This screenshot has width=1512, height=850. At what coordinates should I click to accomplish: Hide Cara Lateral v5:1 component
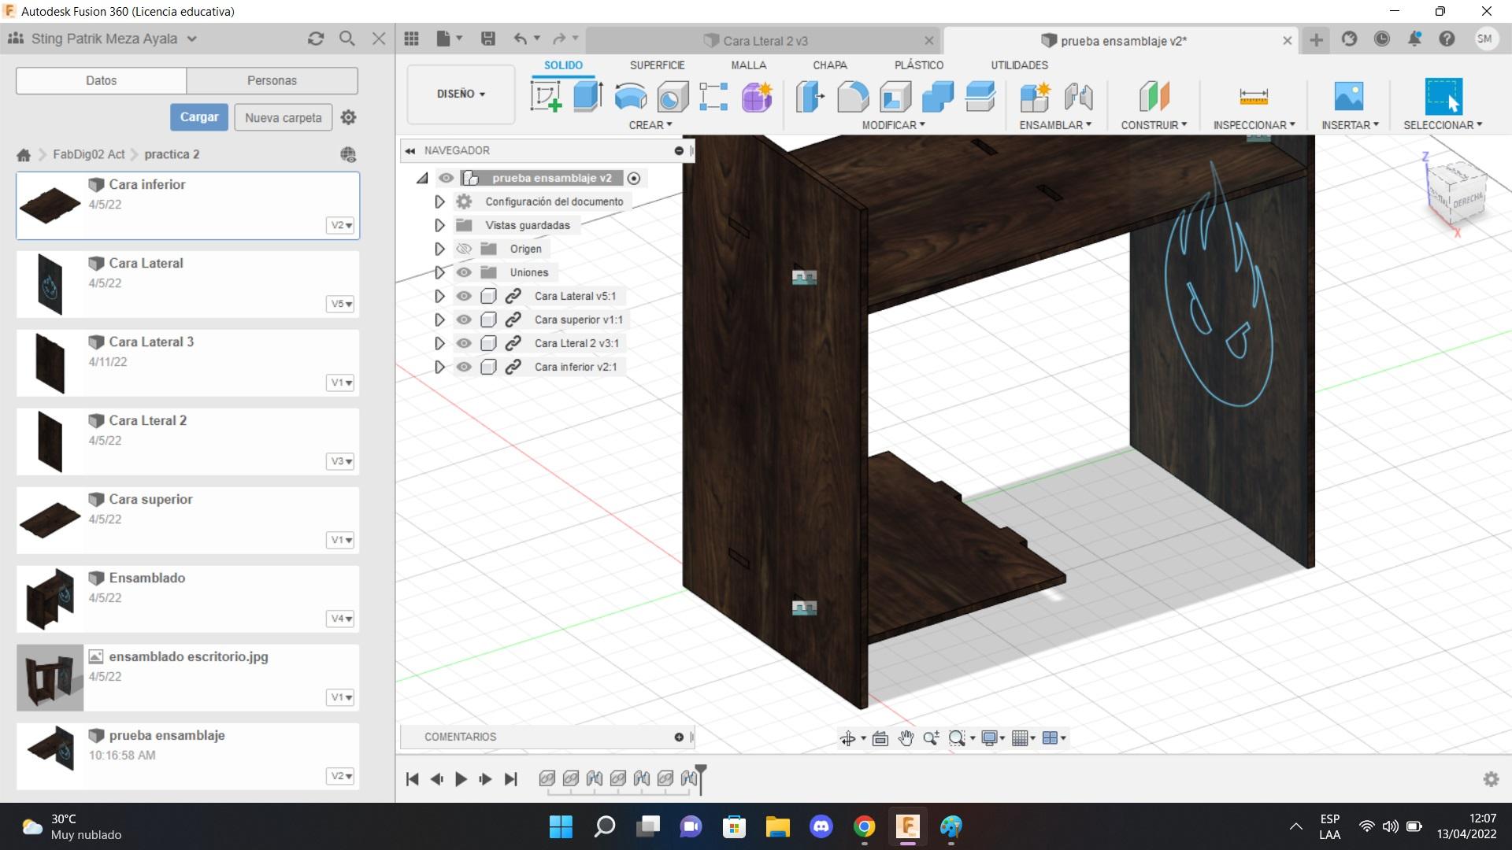[x=464, y=296]
